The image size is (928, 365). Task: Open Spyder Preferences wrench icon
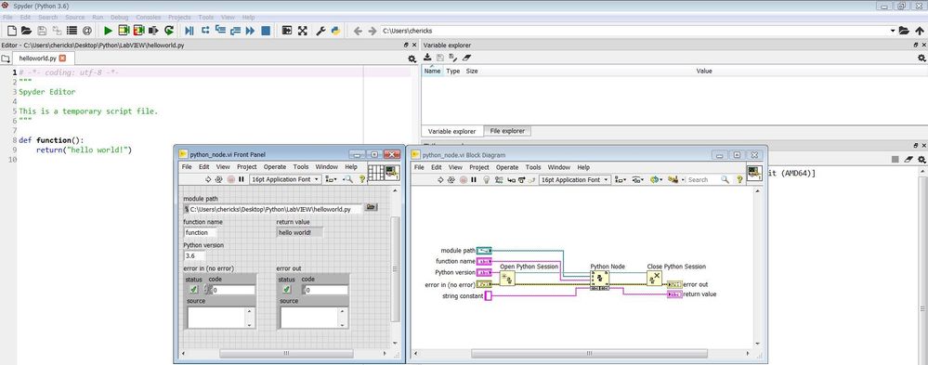pos(320,30)
